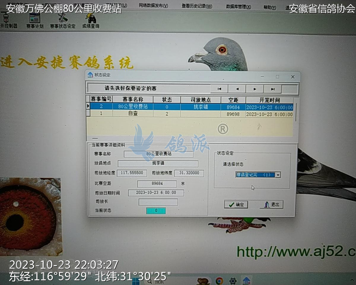The width and height of the screenshot is (356, 285).
Task: Click the 89684 distance cell in table
Action: pyautogui.click(x=233, y=107)
